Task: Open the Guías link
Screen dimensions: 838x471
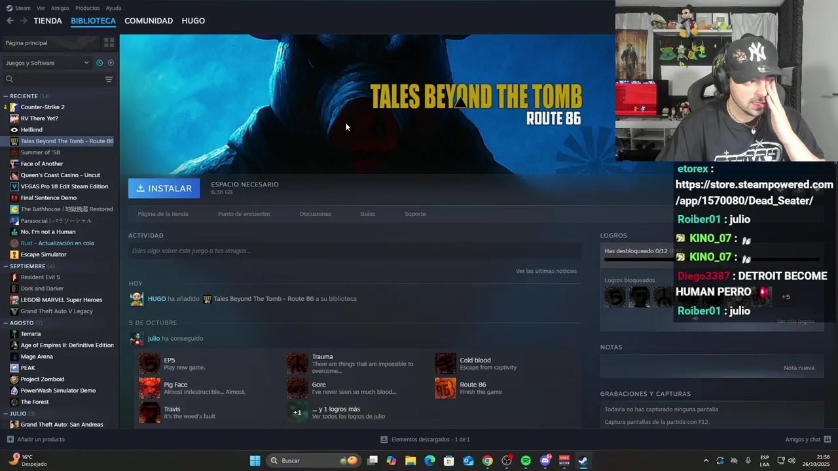Action: pyautogui.click(x=367, y=214)
